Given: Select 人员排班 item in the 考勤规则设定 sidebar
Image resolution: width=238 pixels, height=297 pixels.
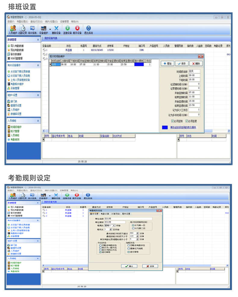Looking at the screenshot, I should pos(14,268).
